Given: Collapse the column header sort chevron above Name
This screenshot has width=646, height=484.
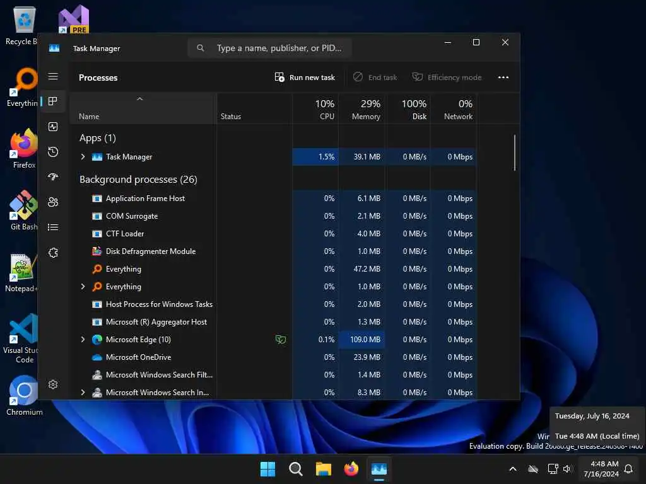Looking at the screenshot, I should 139,99.
